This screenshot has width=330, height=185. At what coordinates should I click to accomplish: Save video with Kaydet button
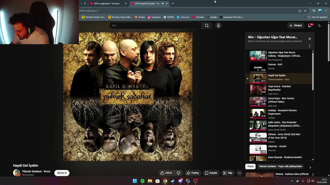click(x=211, y=173)
